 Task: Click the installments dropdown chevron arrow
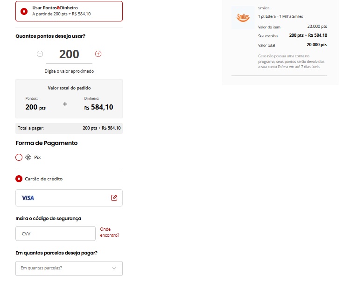pos(114,268)
